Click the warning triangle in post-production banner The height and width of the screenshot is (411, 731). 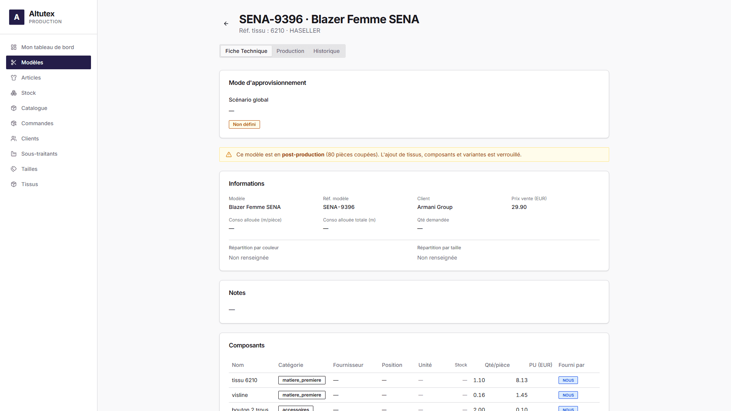pyautogui.click(x=229, y=155)
